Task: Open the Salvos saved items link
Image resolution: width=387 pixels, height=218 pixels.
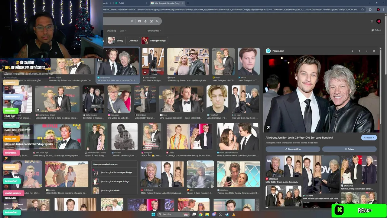Action: click(x=376, y=30)
